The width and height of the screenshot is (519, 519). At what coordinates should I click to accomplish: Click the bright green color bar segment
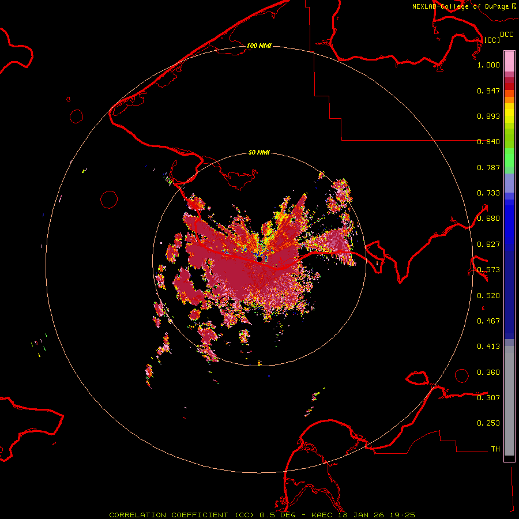[509, 157]
